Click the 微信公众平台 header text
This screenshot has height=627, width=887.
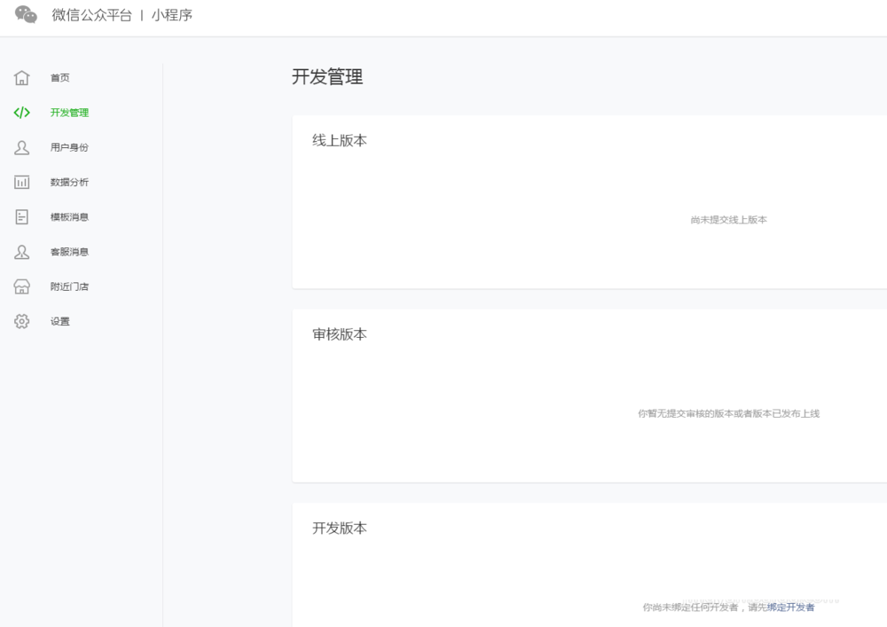tap(90, 15)
